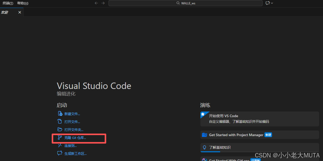Screen dimensions: 323x161
Task: Click the star icon on 开始使用 VS Code
Action: pyautogui.click(x=203, y=114)
